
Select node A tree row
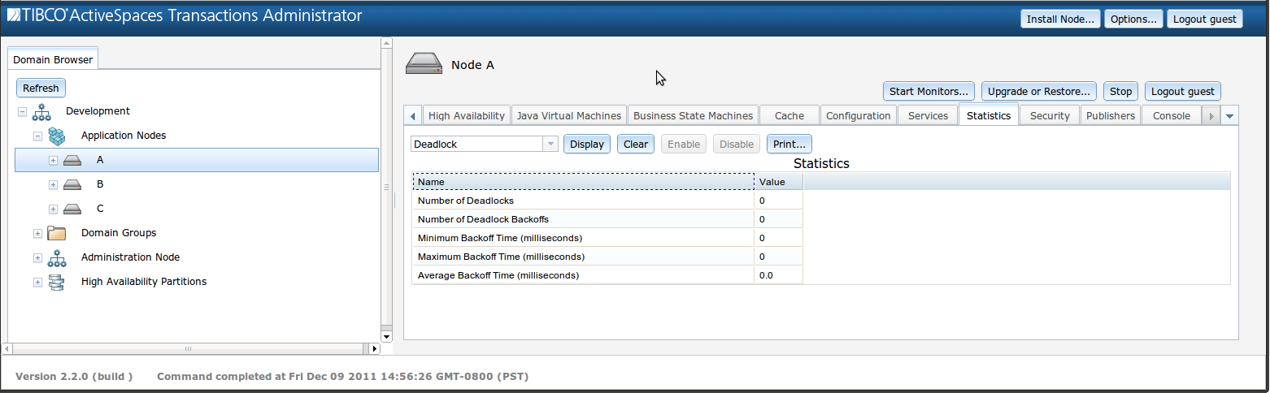pos(197,160)
